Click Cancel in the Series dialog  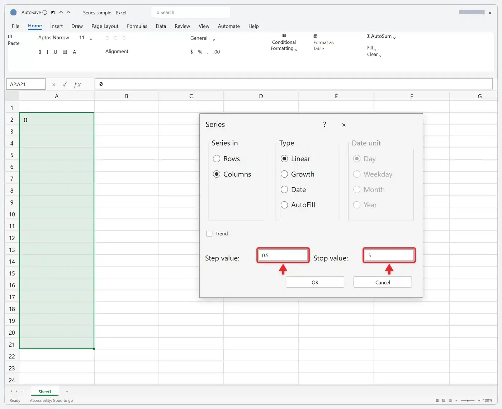(x=383, y=282)
